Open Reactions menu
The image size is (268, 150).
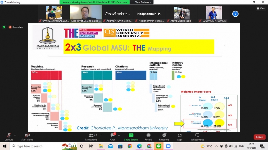click(164, 137)
